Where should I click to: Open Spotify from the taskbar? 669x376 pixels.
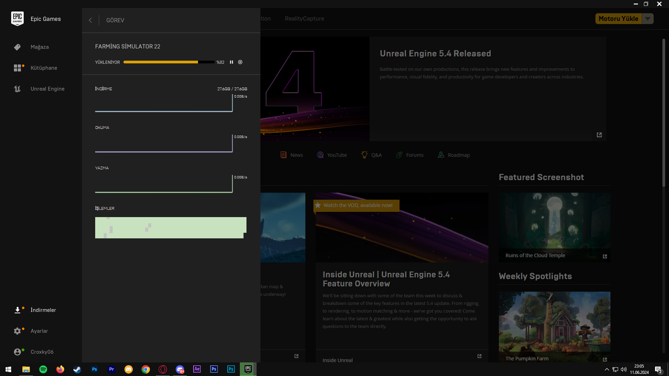43,369
